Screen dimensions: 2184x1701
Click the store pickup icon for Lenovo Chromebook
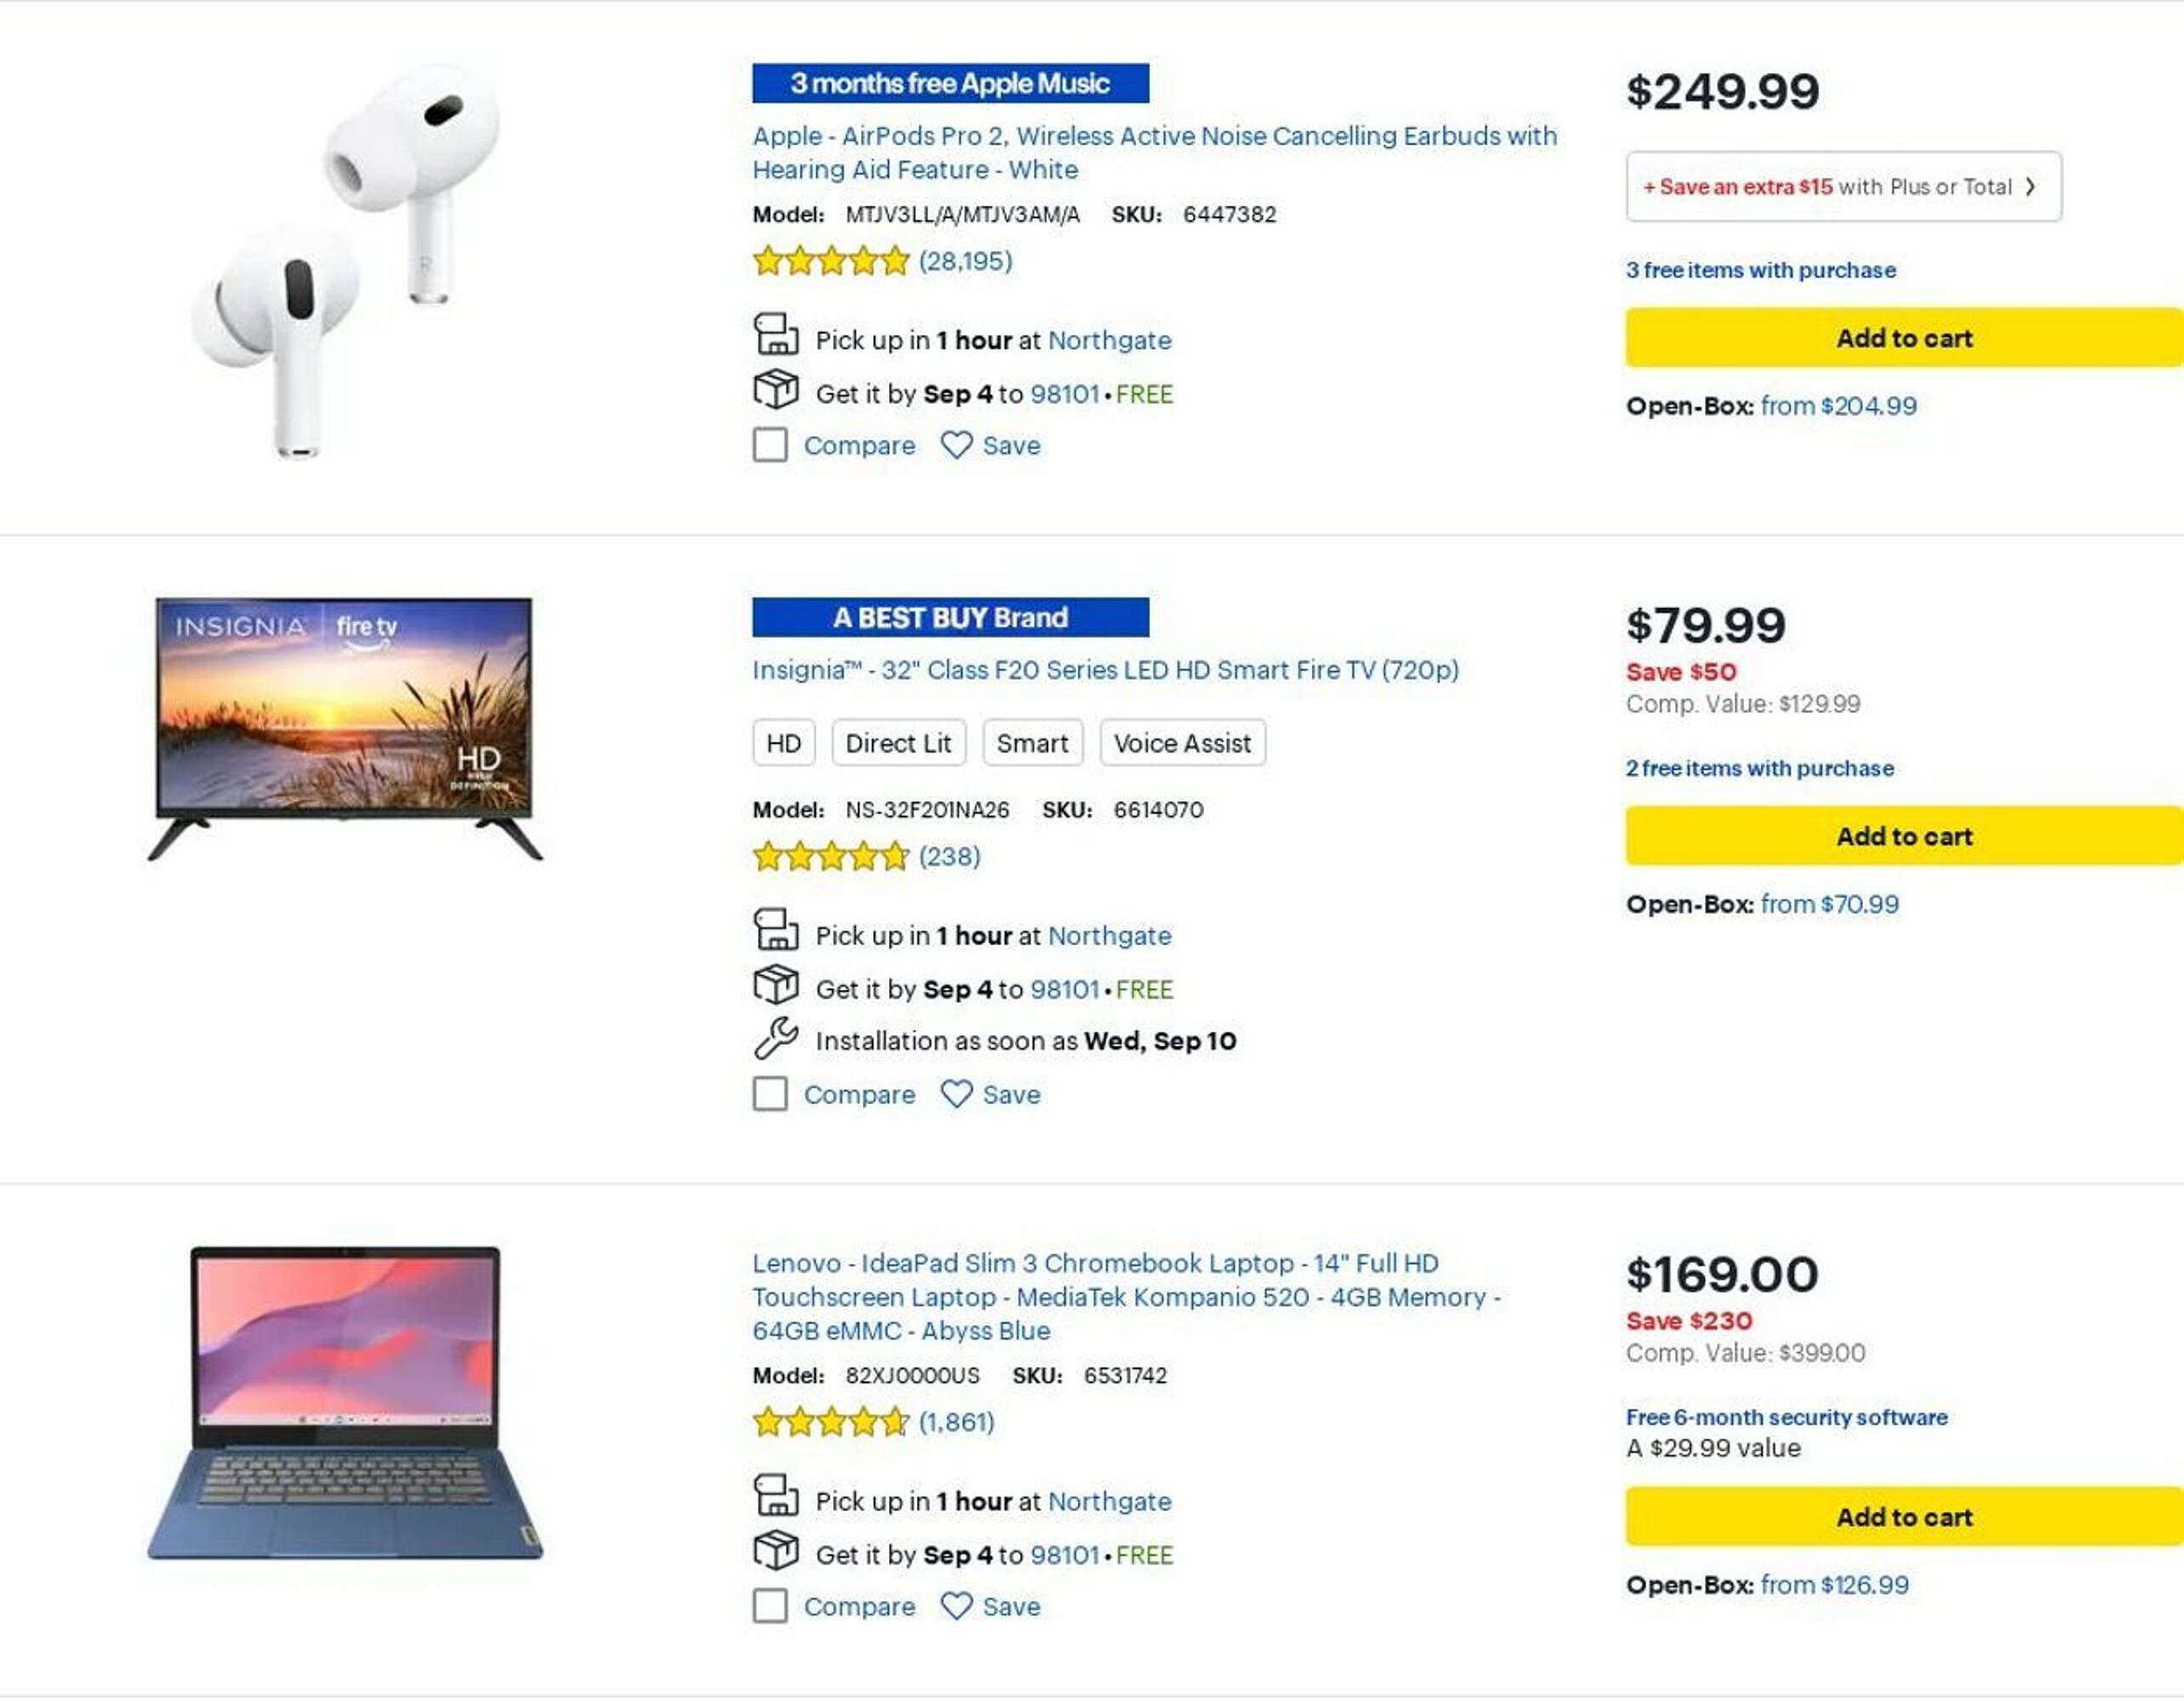pyautogui.click(x=775, y=1496)
